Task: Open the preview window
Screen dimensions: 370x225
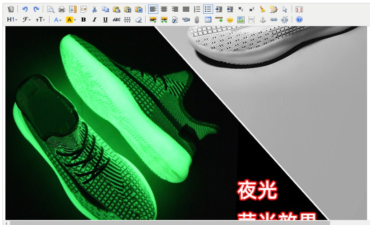Action: point(50,9)
